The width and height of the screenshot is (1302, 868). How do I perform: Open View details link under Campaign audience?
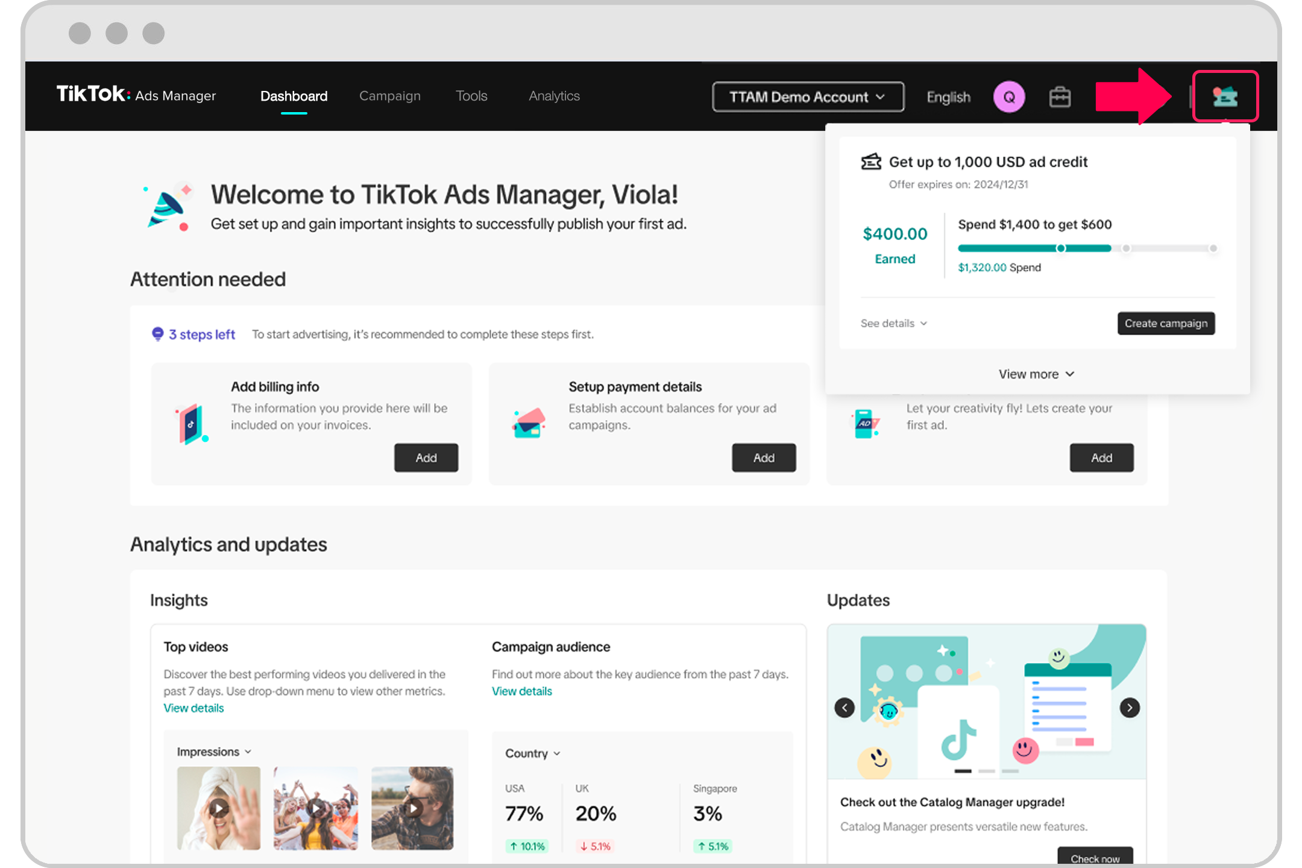coord(521,691)
